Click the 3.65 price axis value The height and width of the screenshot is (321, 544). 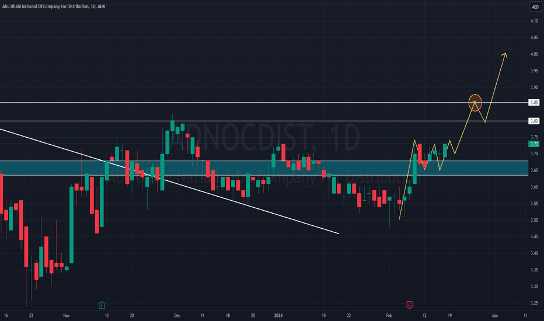point(534,170)
